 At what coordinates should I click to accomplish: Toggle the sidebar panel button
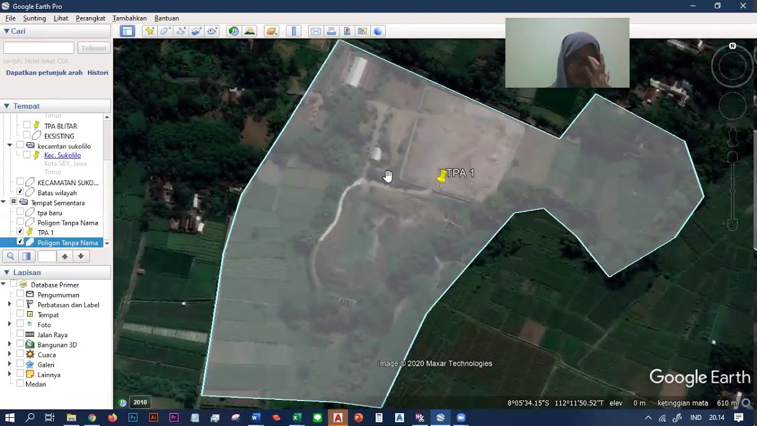(x=127, y=31)
